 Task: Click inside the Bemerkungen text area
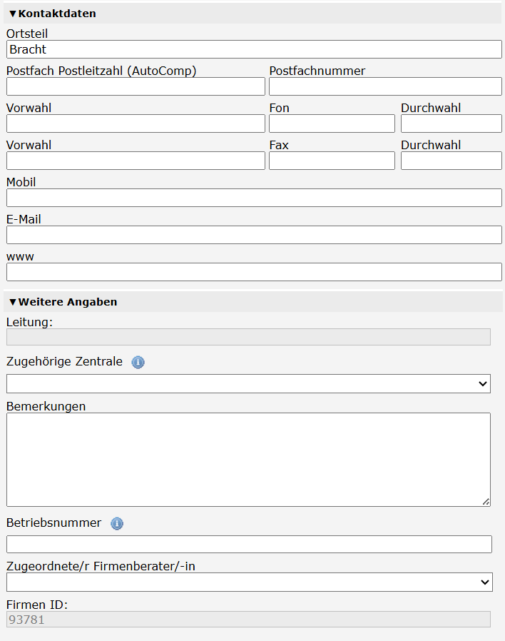pyautogui.click(x=248, y=460)
